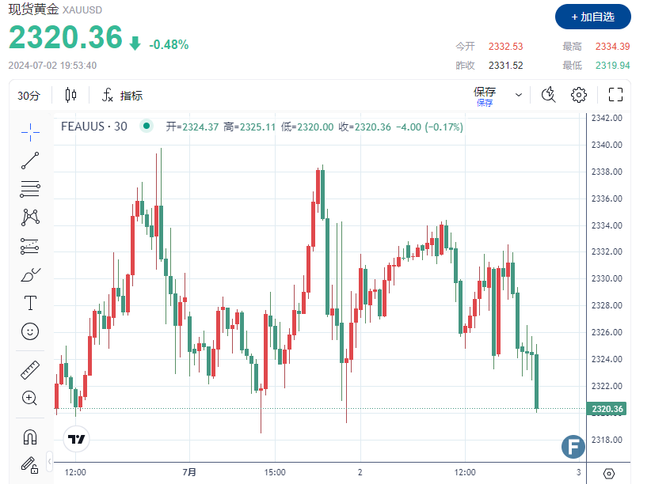Open the XABCD pattern tool
Image resolution: width=651 pixels, height=484 pixels.
(29, 217)
